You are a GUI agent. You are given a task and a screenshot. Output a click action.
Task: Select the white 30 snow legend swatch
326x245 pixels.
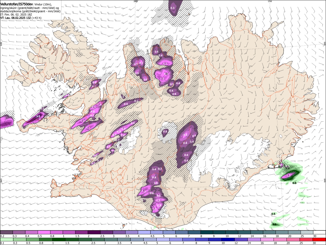point(319,232)
